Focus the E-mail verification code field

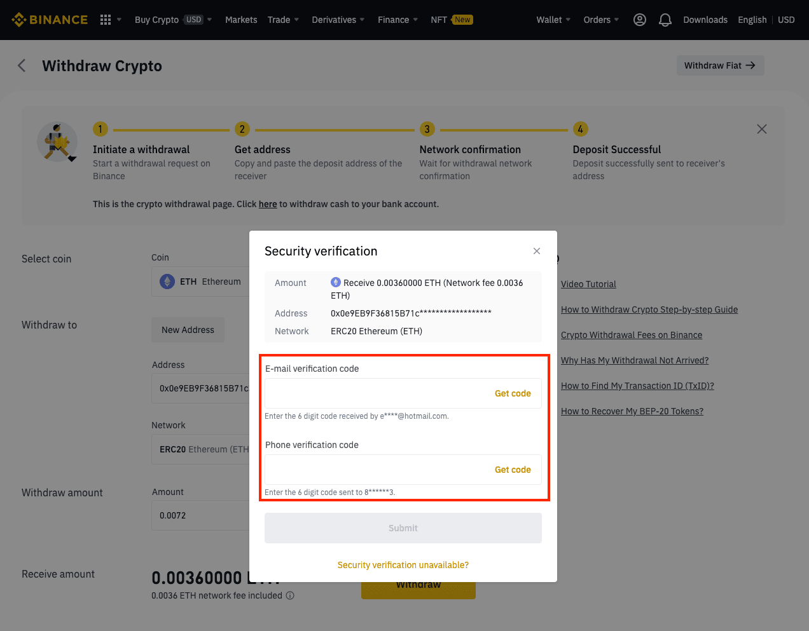[403, 393]
